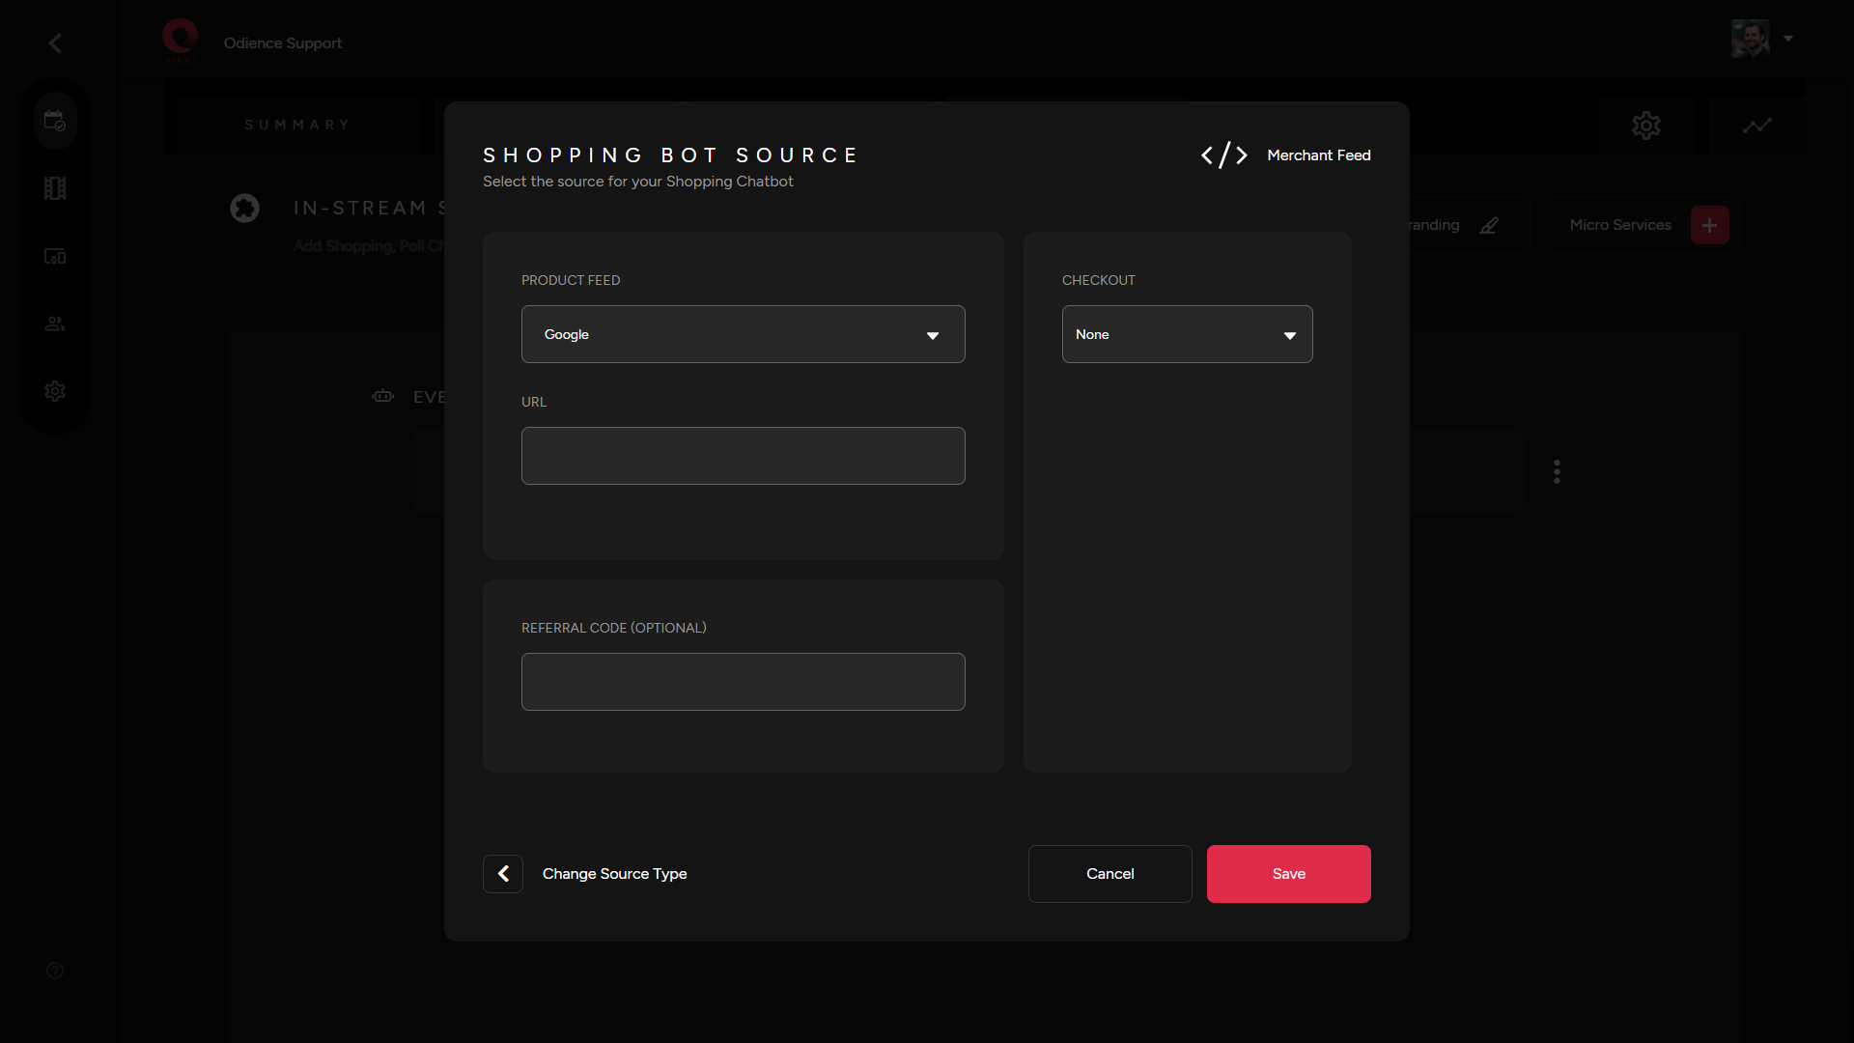The width and height of the screenshot is (1854, 1043).
Task: Open the Product Feed dropdown showing Google
Action: coord(742,334)
